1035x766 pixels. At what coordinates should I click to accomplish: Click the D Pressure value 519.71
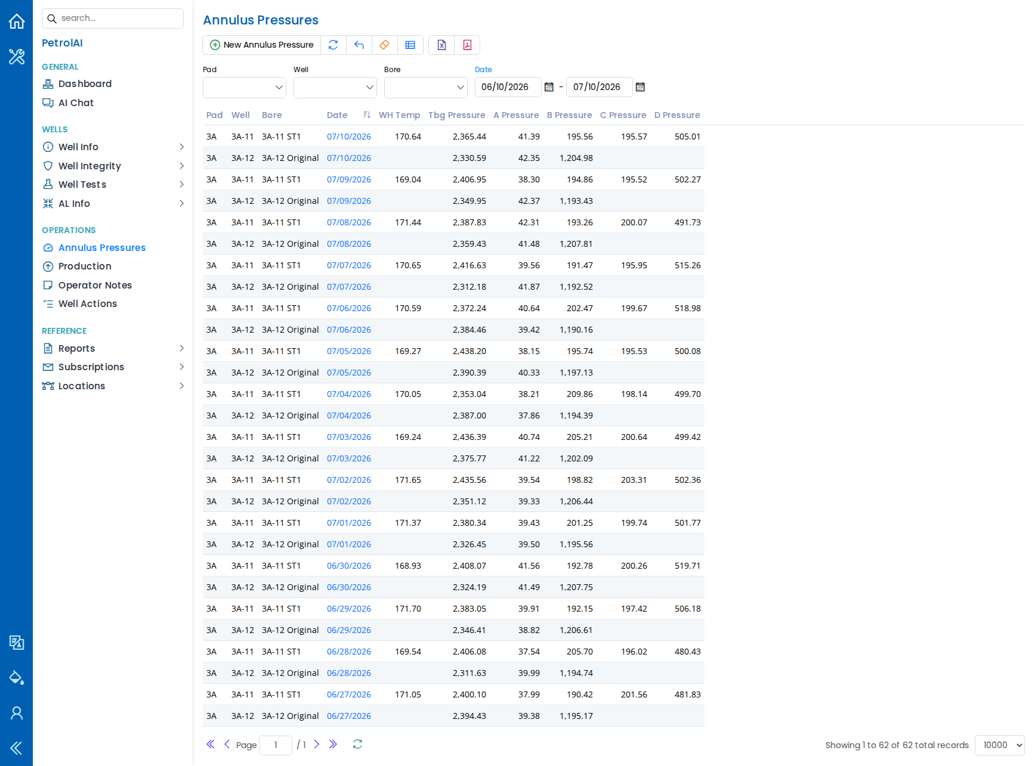click(x=688, y=566)
